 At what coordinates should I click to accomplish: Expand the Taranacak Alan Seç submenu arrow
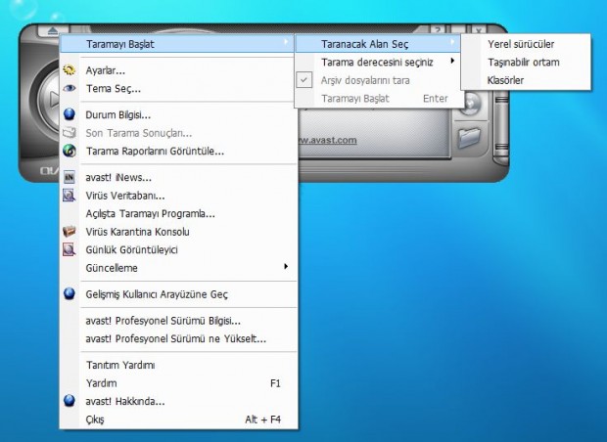[x=452, y=41]
